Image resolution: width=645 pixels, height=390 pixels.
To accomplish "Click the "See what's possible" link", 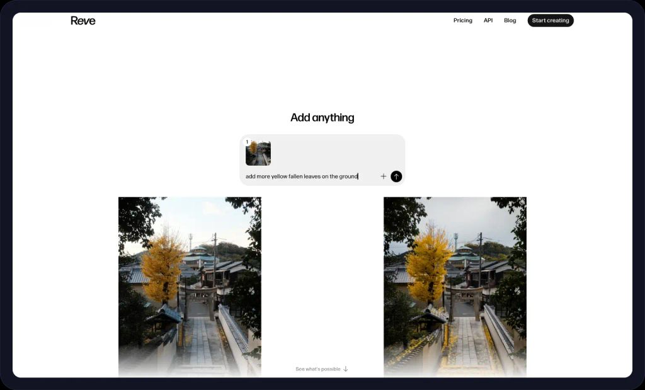I will (x=317, y=369).
